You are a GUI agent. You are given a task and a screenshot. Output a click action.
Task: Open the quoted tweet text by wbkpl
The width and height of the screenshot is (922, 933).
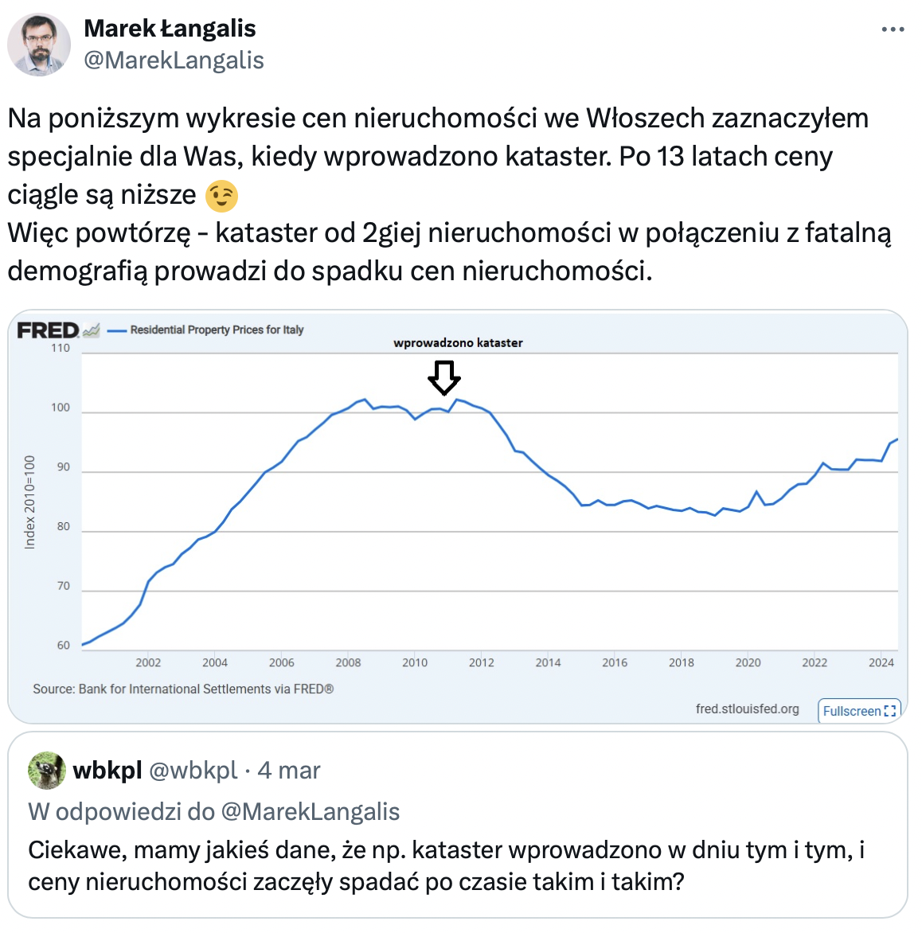446,866
